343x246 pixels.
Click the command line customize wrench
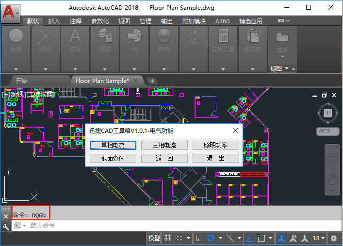6,227
